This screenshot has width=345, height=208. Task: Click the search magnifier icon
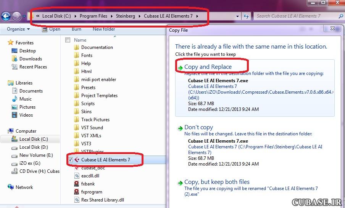pos(340,16)
